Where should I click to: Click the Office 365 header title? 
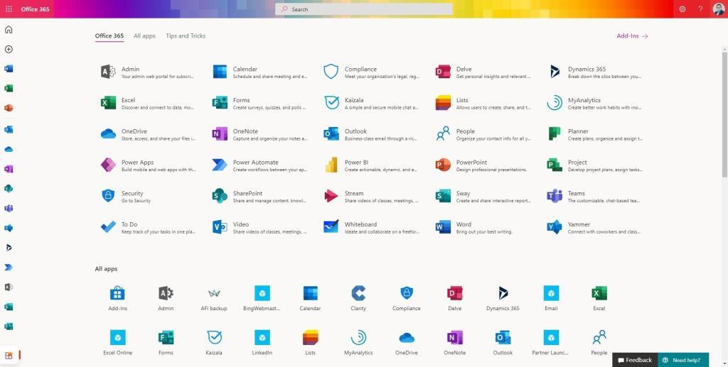(35, 9)
